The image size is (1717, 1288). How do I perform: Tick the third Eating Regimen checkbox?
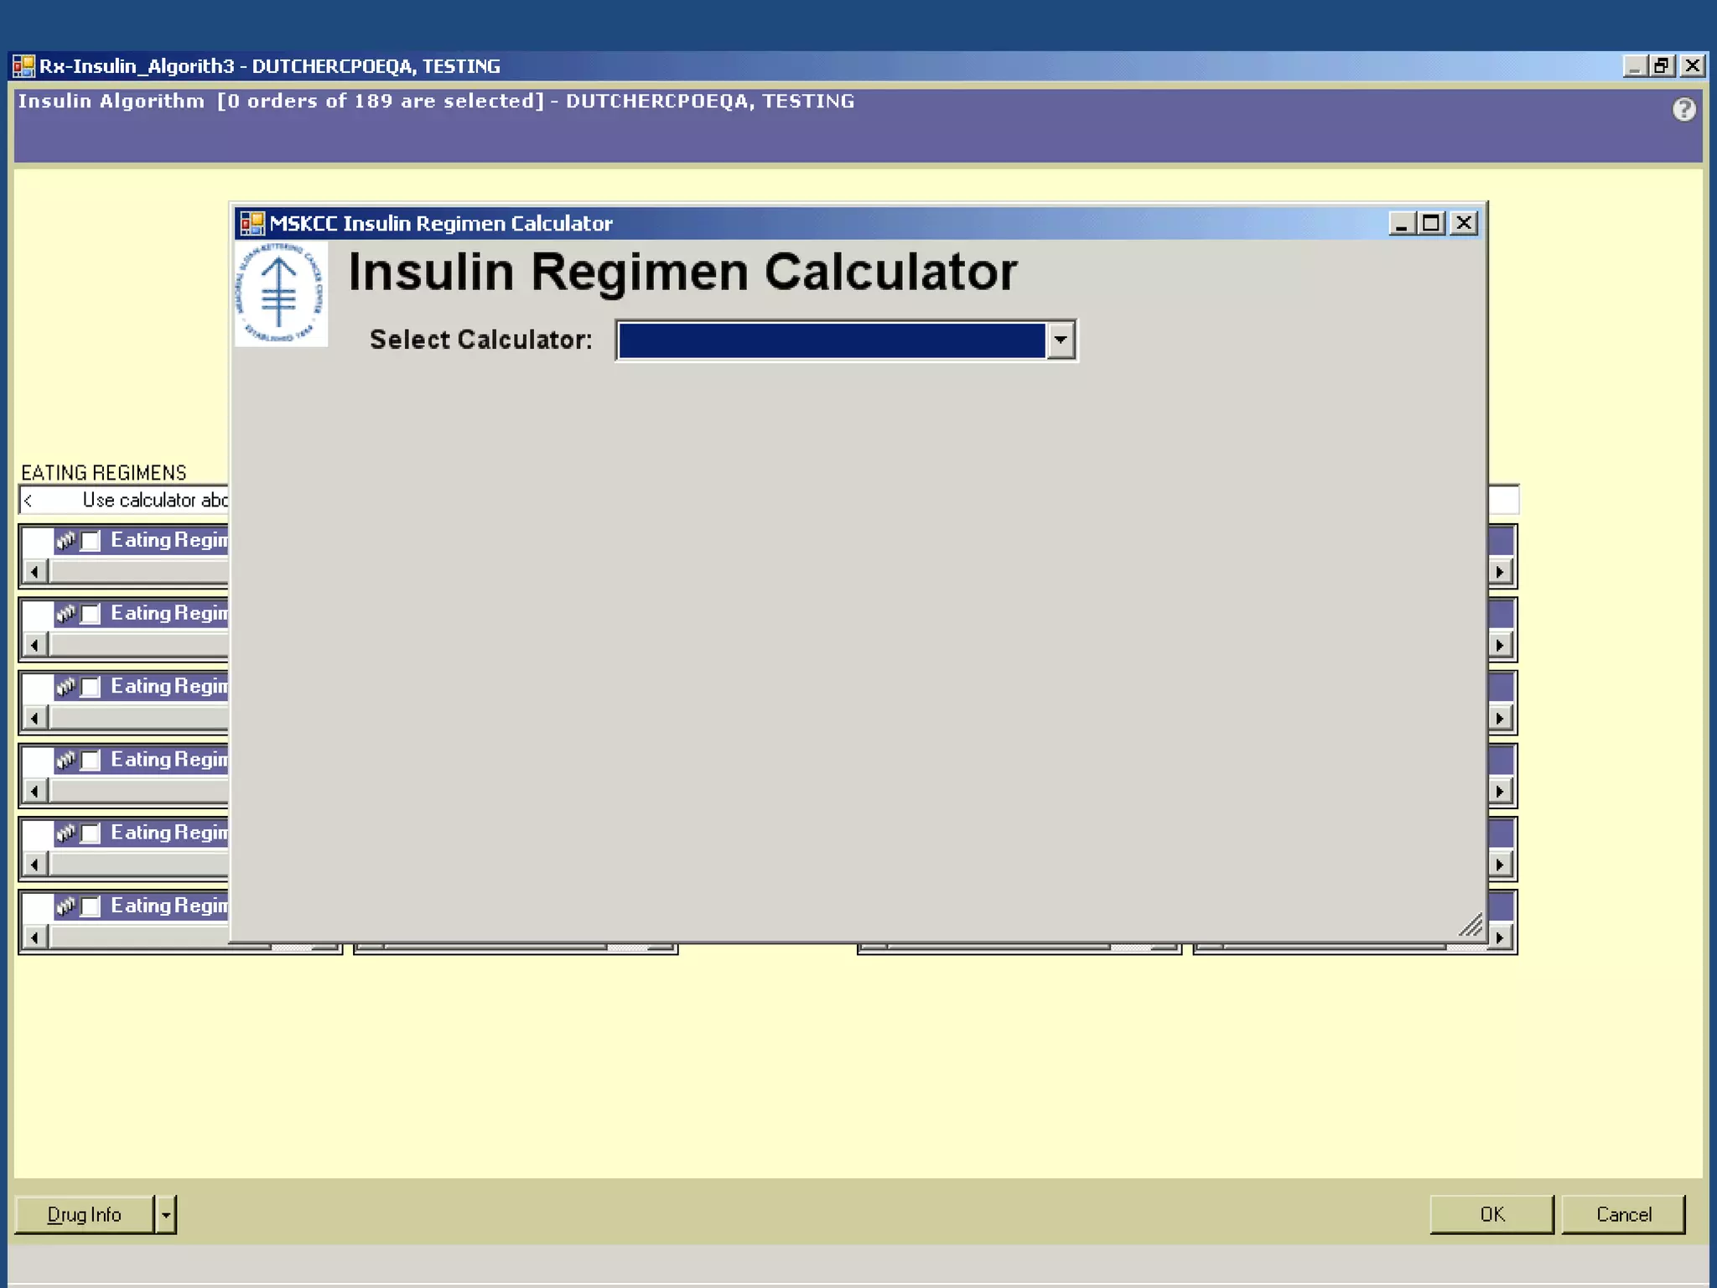[x=91, y=687]
